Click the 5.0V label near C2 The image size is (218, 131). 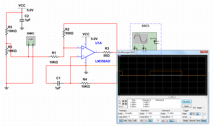(x=30, y=10)
